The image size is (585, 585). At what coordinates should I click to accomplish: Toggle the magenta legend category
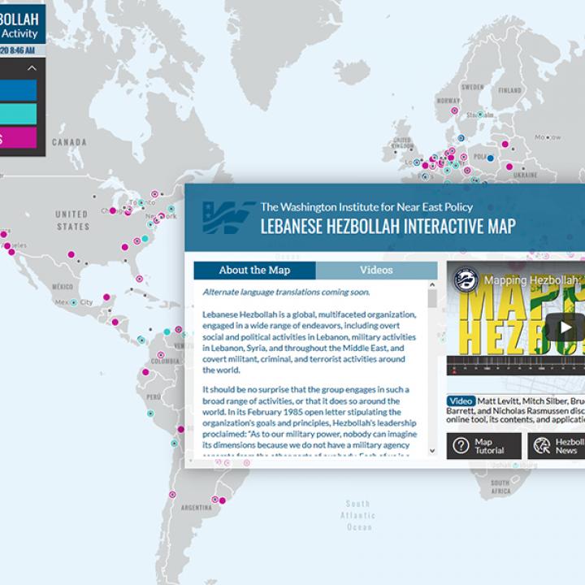coord(18,137)
